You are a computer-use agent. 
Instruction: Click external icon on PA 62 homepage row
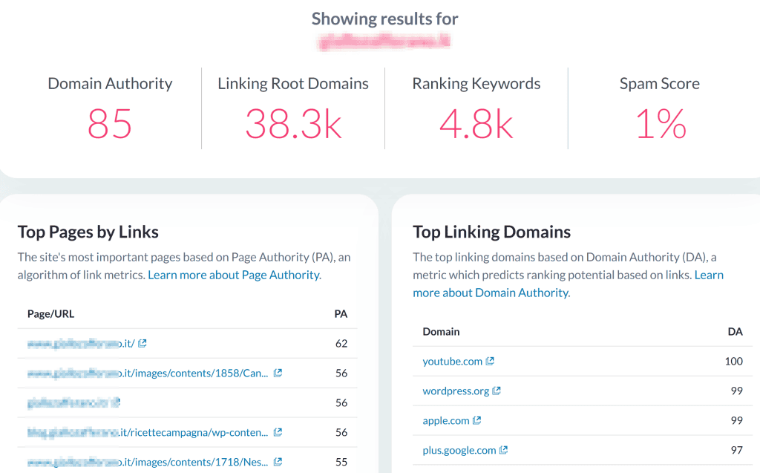pos(142,343)
